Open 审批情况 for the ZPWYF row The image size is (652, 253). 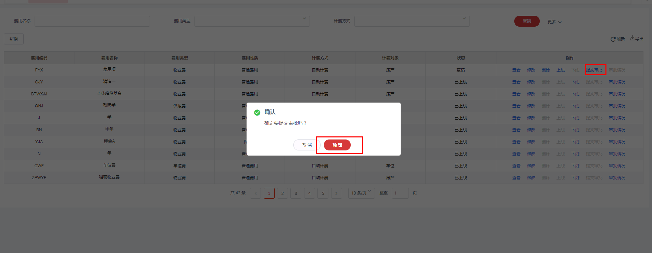tap(617, 178)
